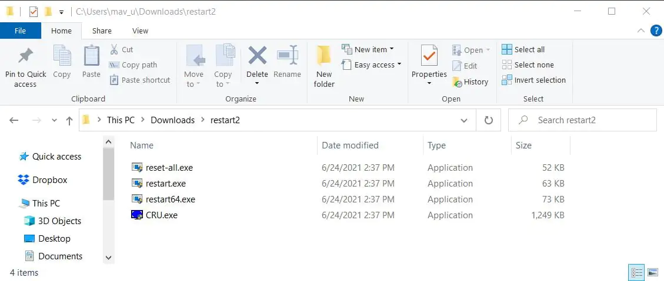Expand the address bar history dropdown
This screenshot has height=281, width=664.
[464, 120]
